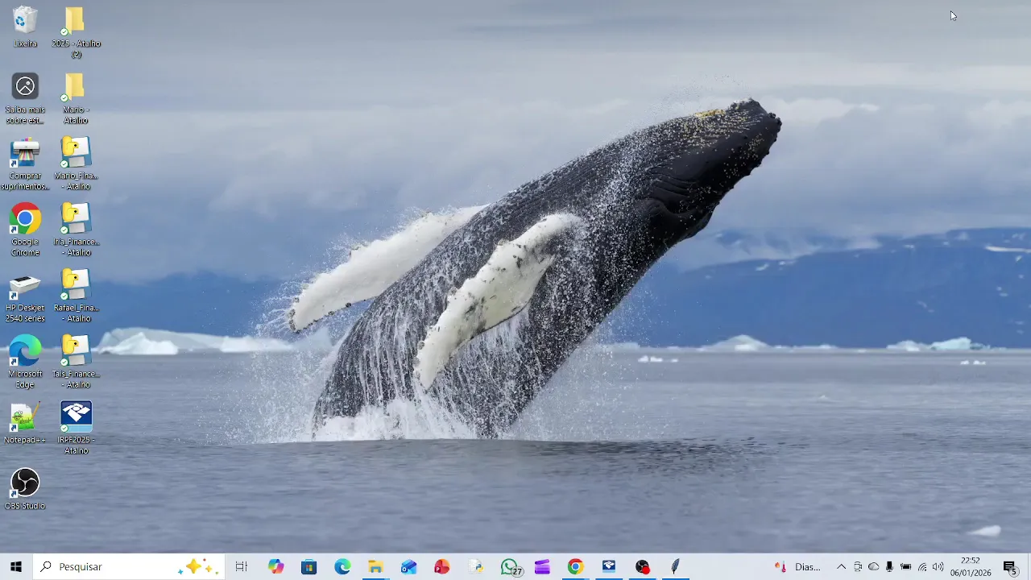Select the 2025 - Atalho (2) folder
This screenshot has width=1031, height=580.
tap(76, 32)
